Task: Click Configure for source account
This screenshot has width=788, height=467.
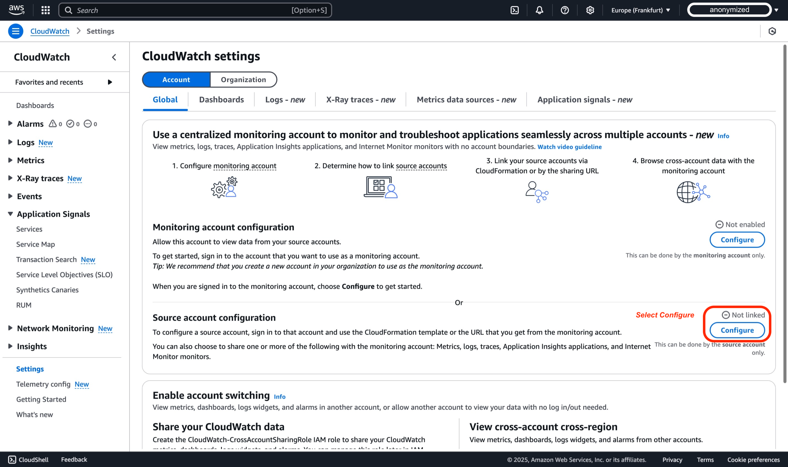Action: (737, 330)
